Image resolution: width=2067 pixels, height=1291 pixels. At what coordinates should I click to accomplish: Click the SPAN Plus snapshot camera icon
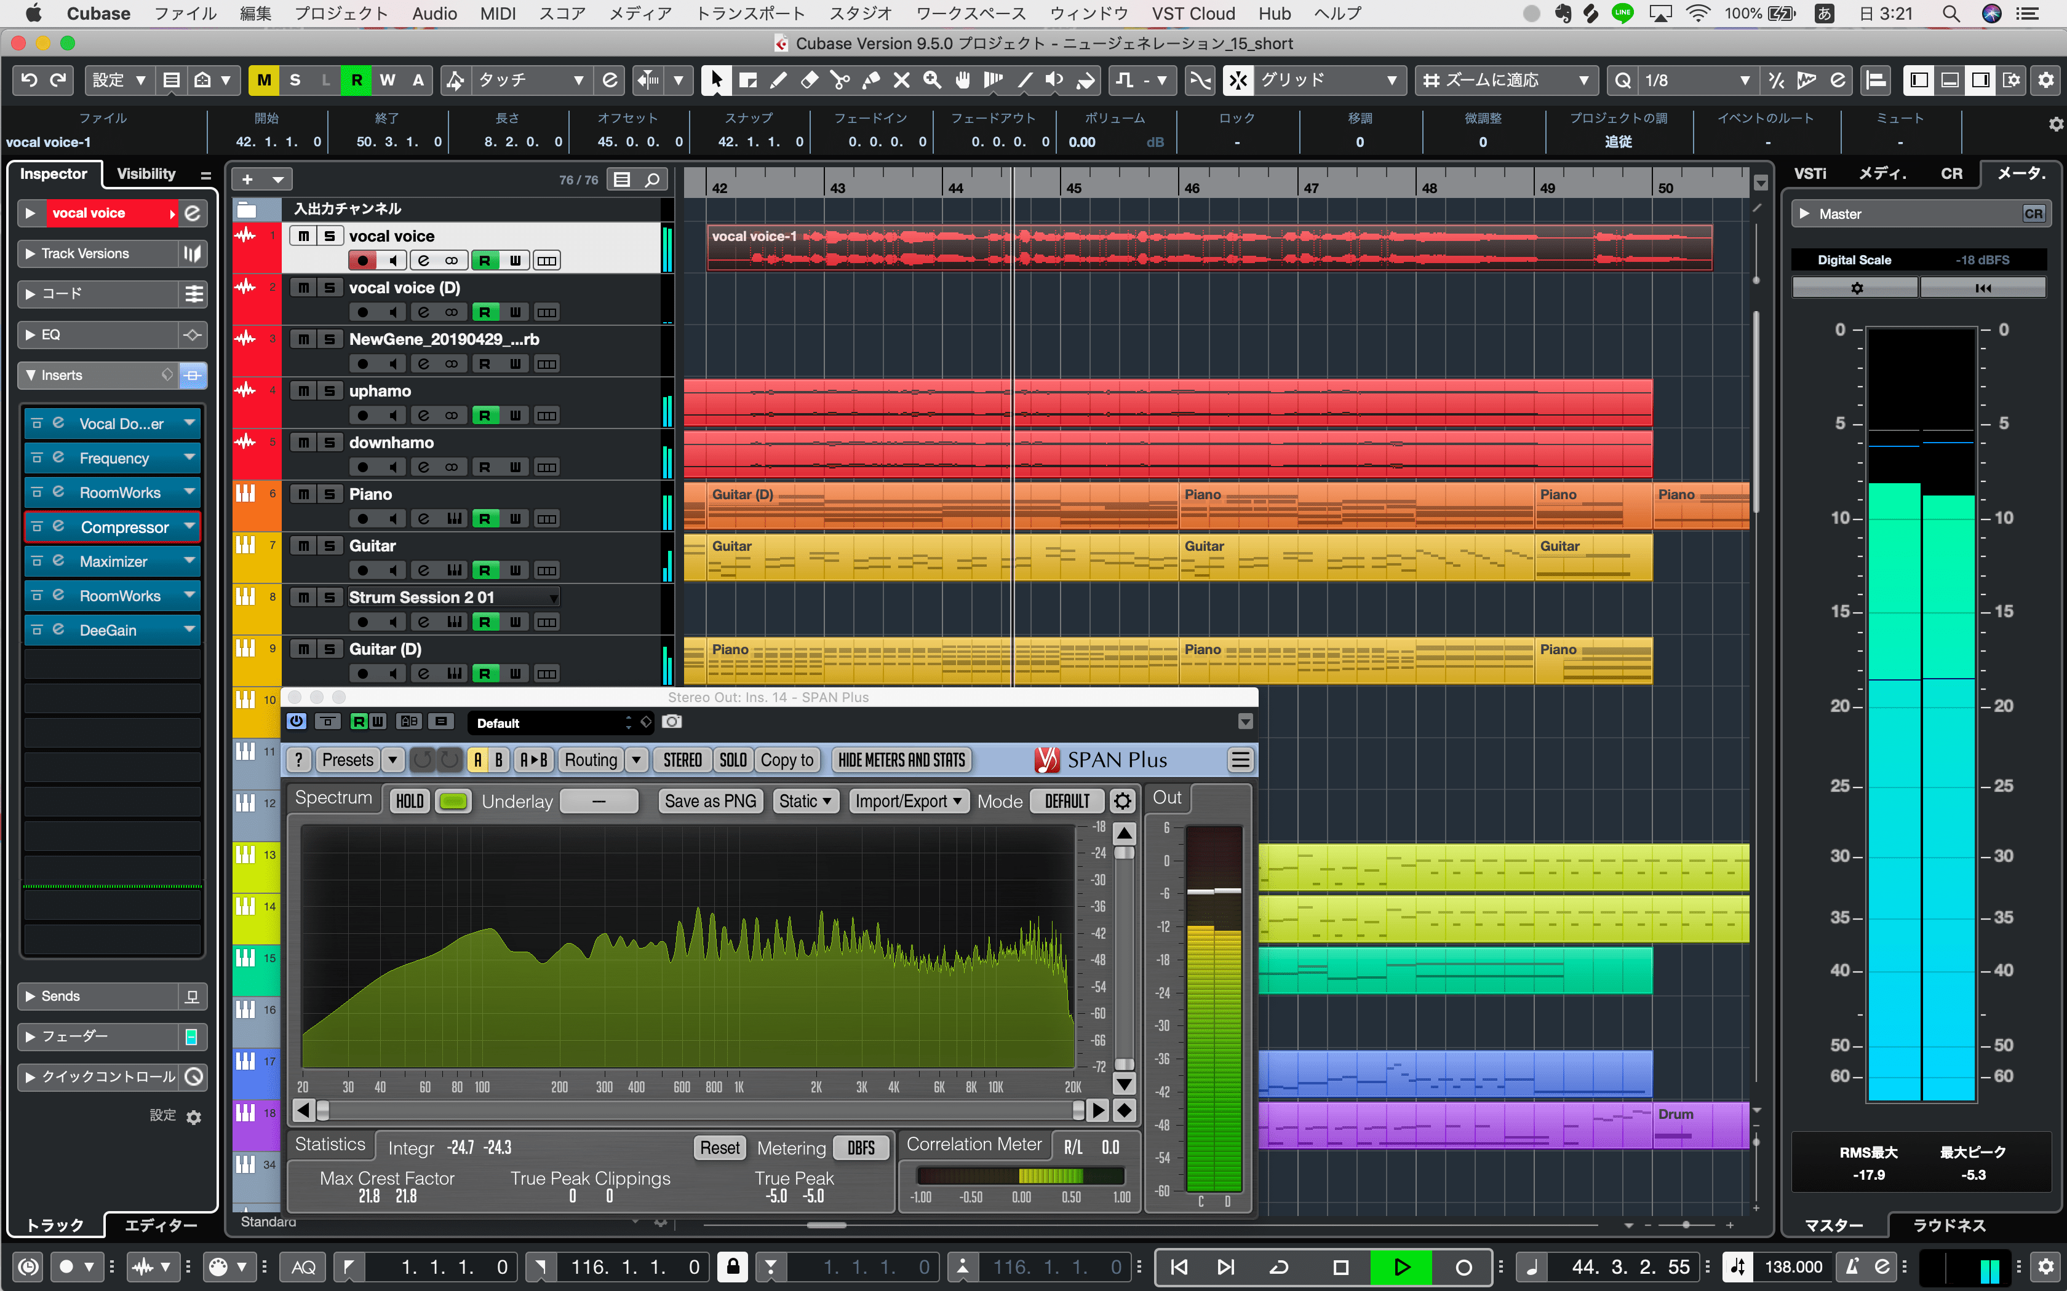672,722
